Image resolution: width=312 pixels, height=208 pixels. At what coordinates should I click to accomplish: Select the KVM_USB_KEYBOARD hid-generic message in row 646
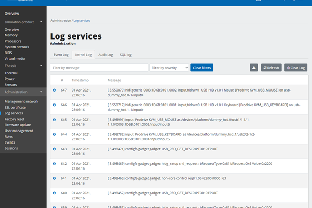(204, 107)
